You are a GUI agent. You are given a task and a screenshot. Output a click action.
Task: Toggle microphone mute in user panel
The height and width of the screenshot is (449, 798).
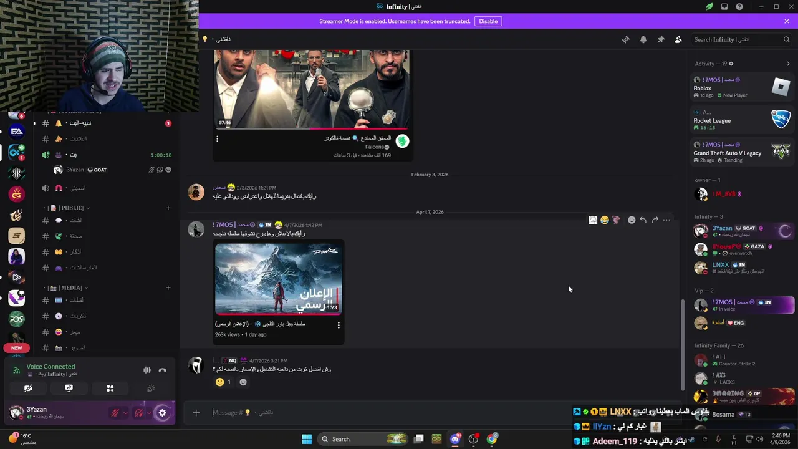[x=115, y=413]
